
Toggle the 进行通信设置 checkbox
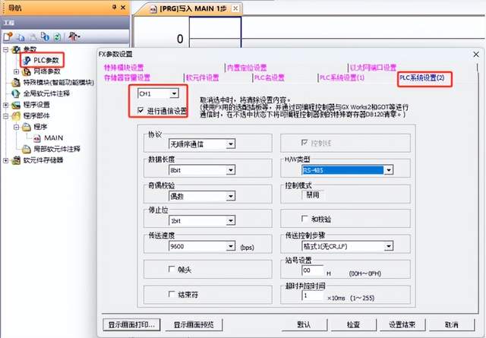pos(142,111)
